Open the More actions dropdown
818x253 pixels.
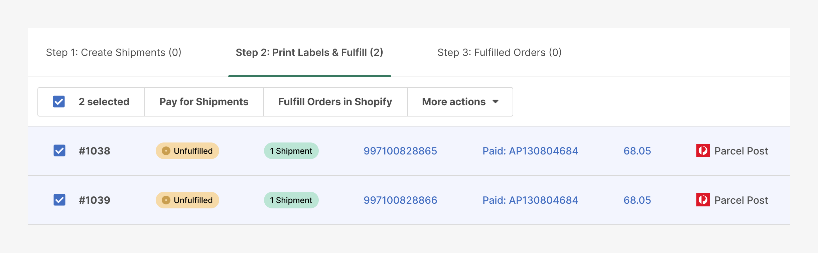(x=460, y=102)
